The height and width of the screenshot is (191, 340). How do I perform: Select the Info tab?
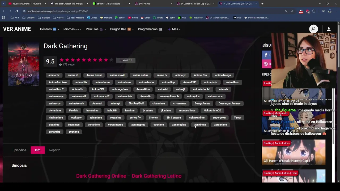38,150
